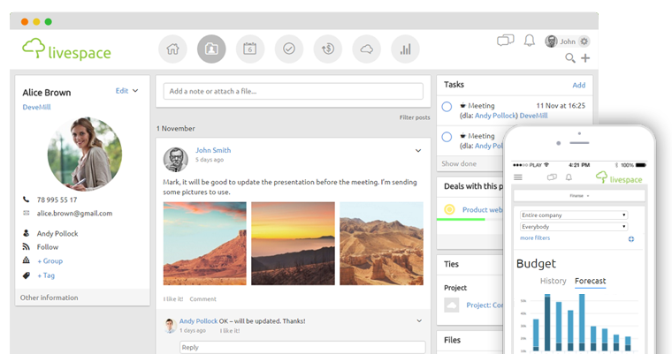Switch to the Forecast tab on phone
Screen dimensions: 672x354
click(590, 281)
